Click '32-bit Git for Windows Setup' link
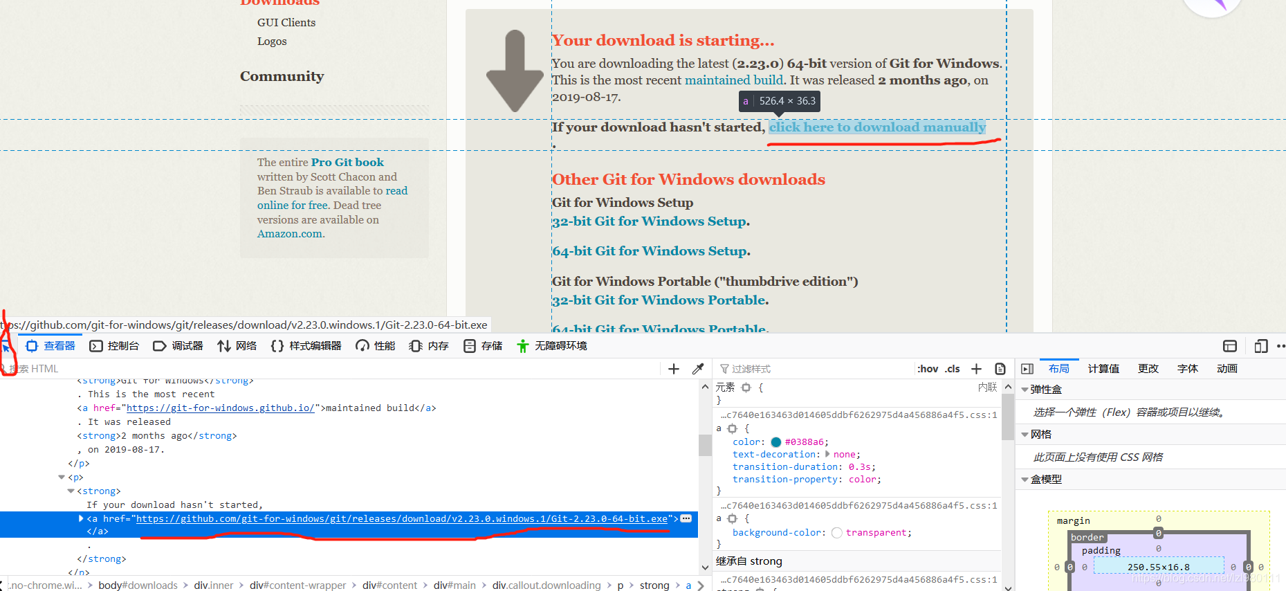 coord(650,221)
